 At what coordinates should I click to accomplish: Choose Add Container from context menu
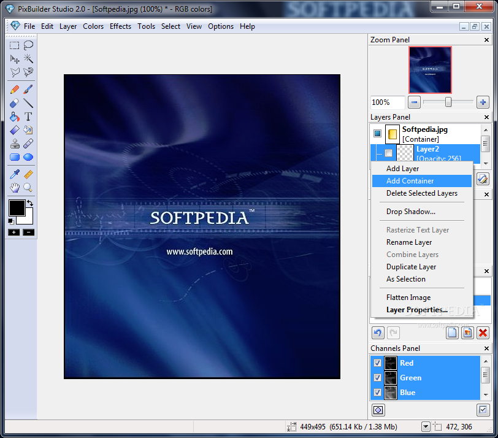pos(422,181)
